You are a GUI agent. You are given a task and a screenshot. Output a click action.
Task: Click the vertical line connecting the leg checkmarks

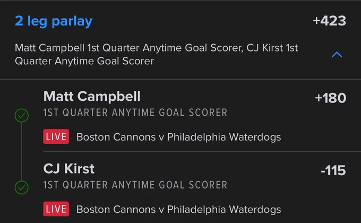point(22,151)
